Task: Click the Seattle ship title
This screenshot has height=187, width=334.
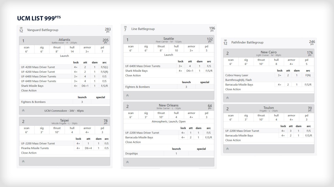Action: point(169,39)
